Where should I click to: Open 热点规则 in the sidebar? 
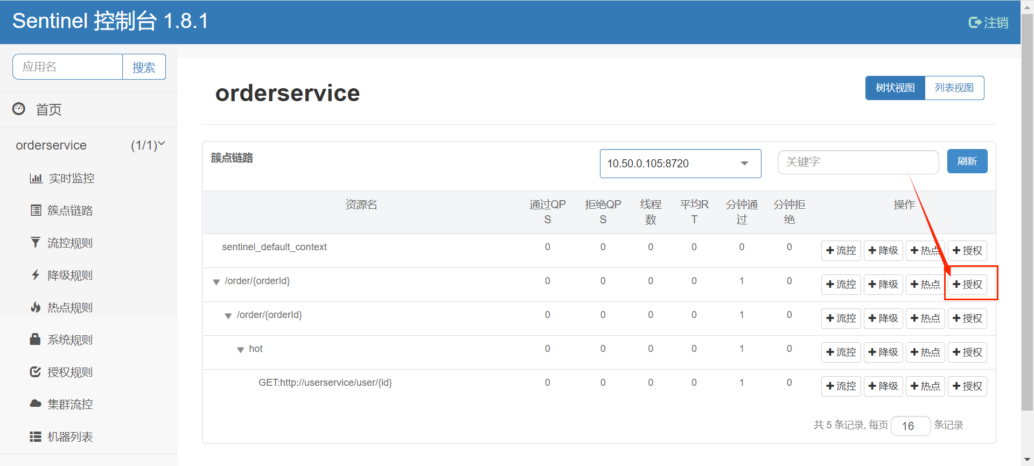(70, 307)
